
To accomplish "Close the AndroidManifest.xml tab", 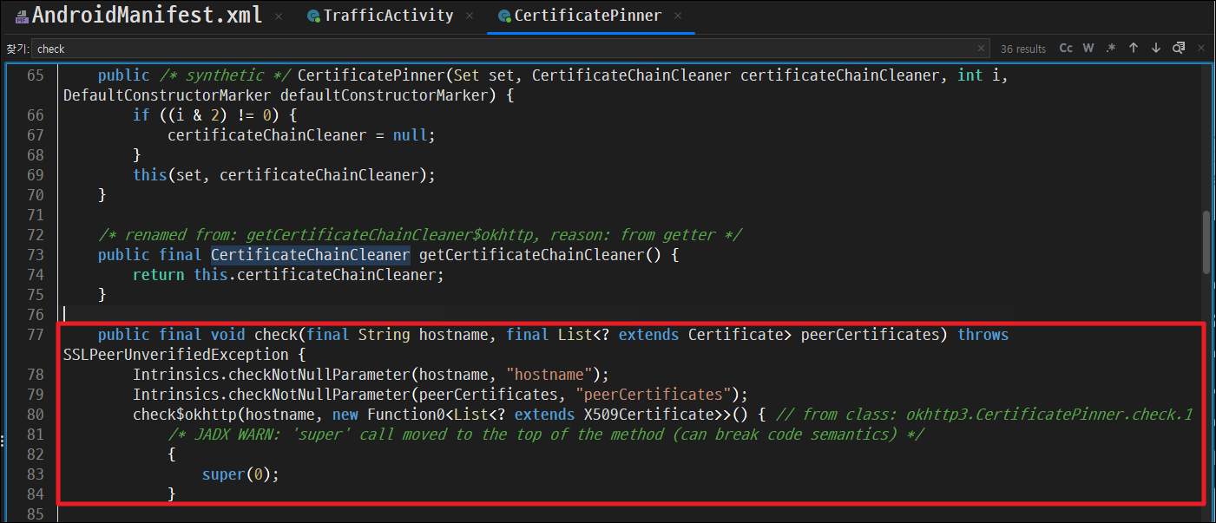I will click(279, 16).
